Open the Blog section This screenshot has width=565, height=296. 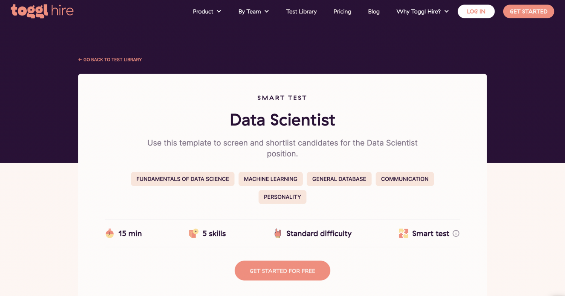point(374,11)
